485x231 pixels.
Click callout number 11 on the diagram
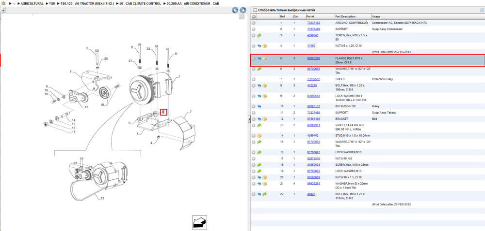tap(71, 72)
